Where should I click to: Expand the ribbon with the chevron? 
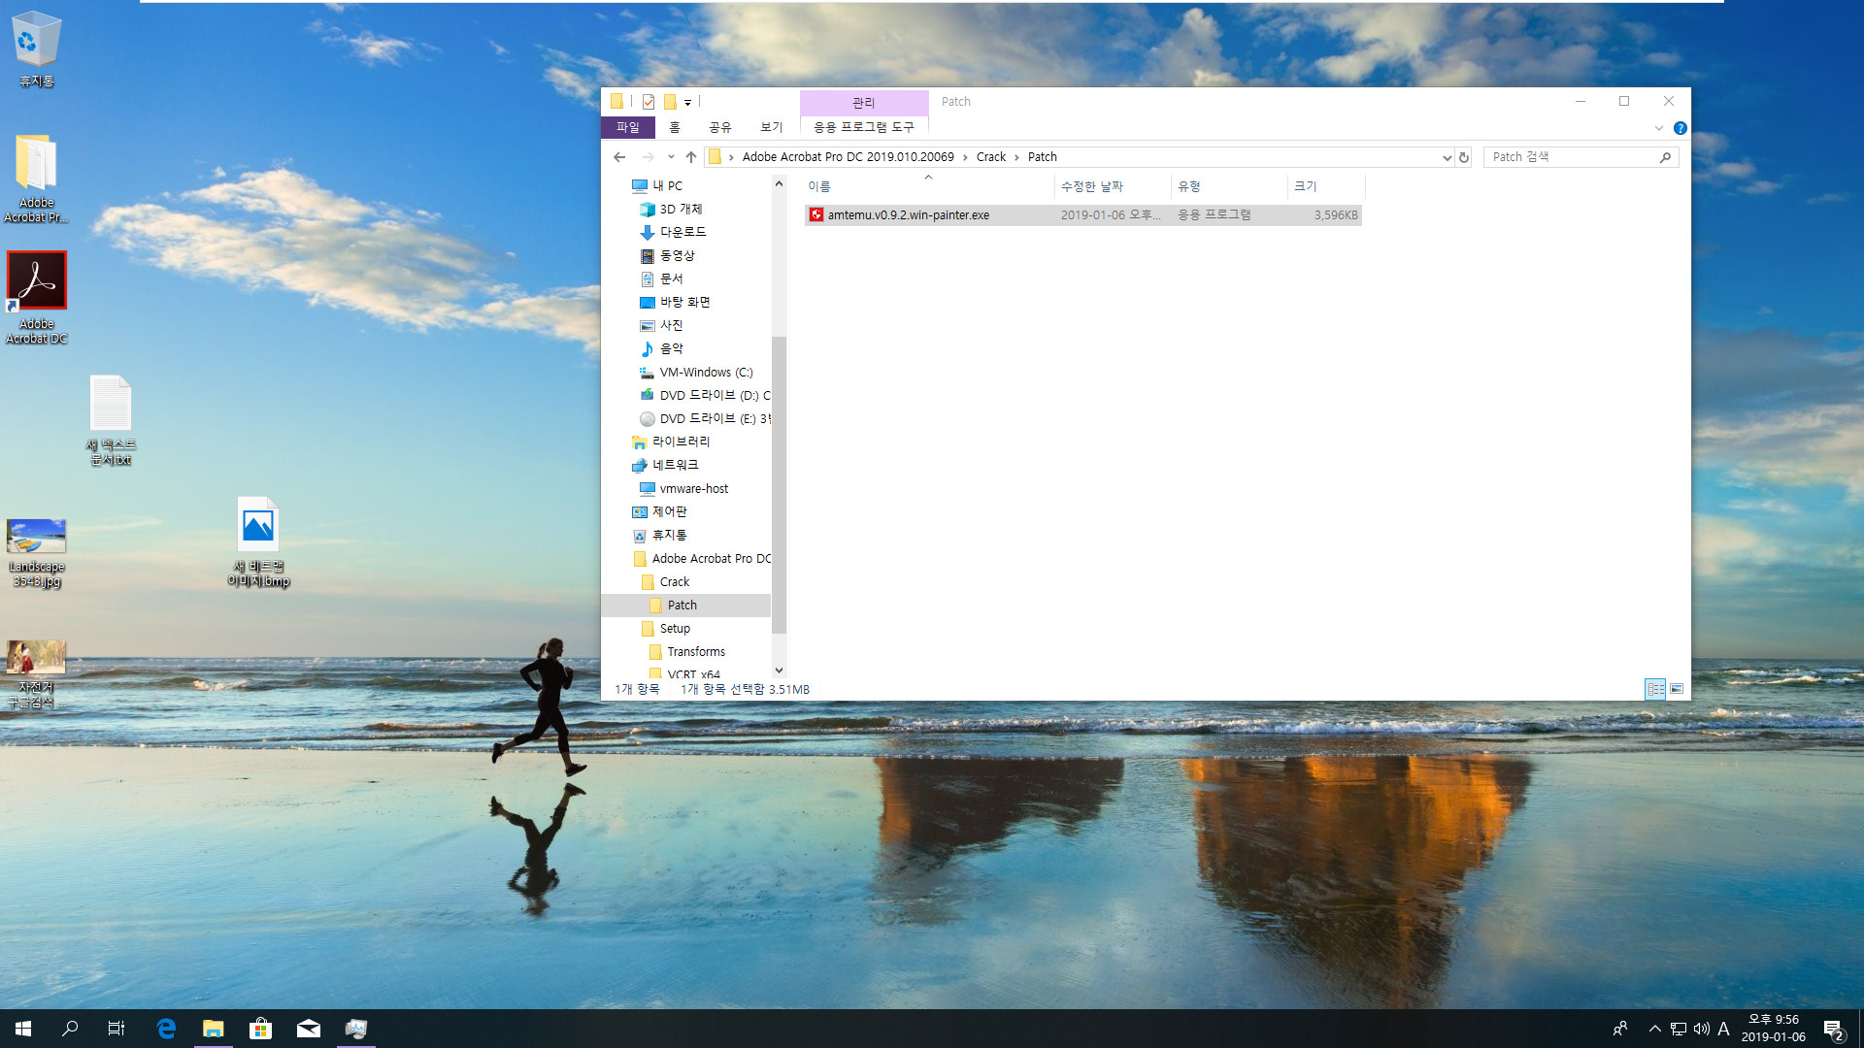(x=1659, y=128)
